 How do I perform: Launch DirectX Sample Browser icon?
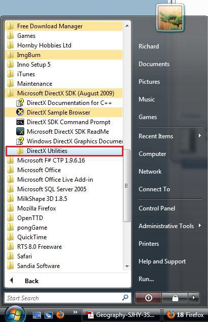[x=20, y=113]
